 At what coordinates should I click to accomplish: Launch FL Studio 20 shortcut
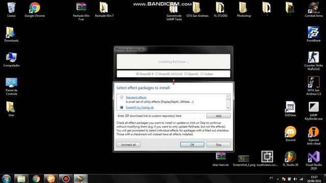pos(290,159)
